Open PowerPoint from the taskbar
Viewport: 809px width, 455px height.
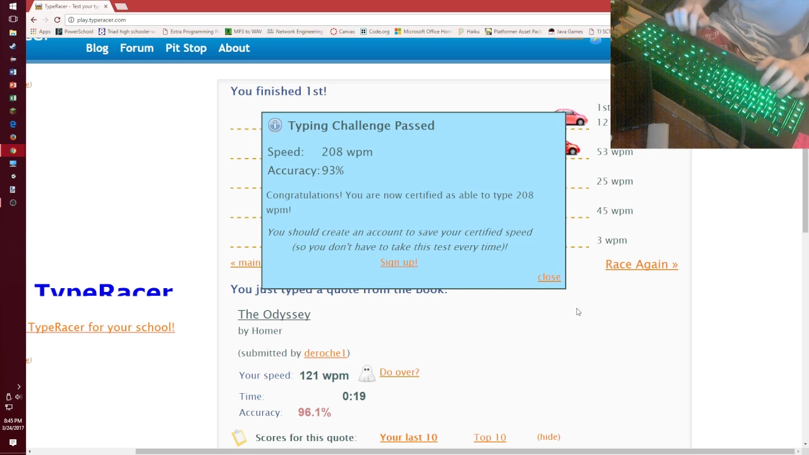(x=13, y=85)
